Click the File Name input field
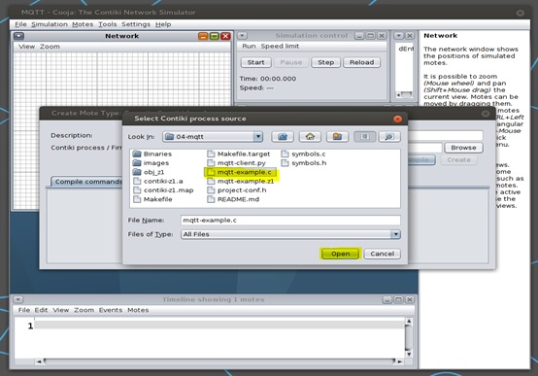The width and height of the screenshot is (538, 376). 290,221
